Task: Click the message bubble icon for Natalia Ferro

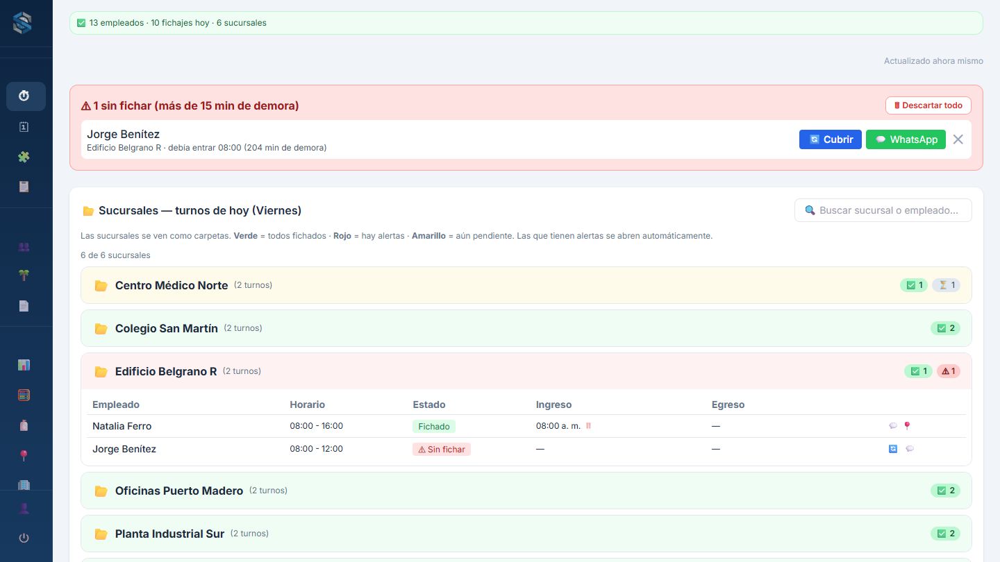Action: (x=893, y=426)
